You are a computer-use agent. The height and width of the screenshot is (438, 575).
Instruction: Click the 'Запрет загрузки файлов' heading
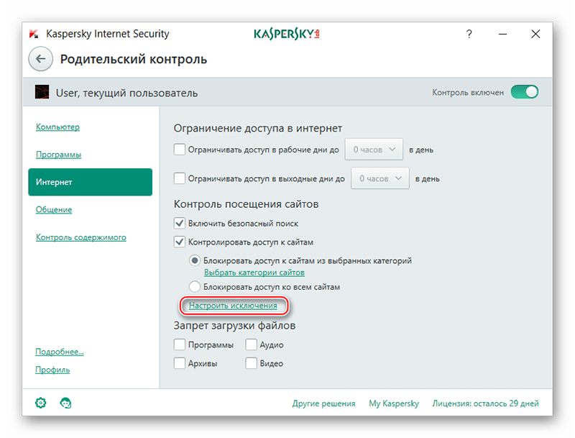[x=235, y=325]
